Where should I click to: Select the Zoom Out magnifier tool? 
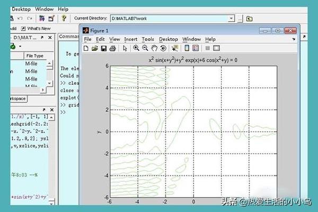click(x=145, y=48)
